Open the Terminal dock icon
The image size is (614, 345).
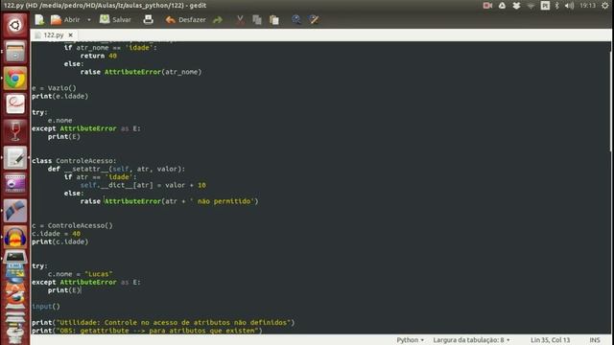pyautogui.click(x=15, y=257)
